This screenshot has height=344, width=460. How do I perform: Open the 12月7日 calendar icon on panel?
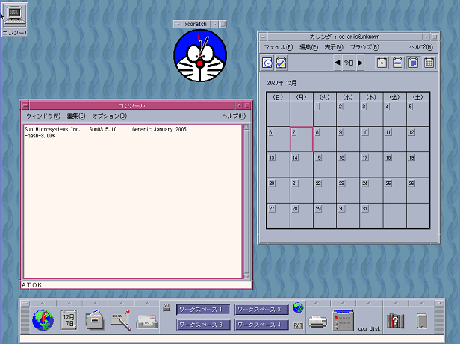[x=69, y=320]
